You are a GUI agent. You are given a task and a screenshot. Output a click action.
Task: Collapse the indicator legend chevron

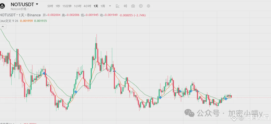coord(3,27)
